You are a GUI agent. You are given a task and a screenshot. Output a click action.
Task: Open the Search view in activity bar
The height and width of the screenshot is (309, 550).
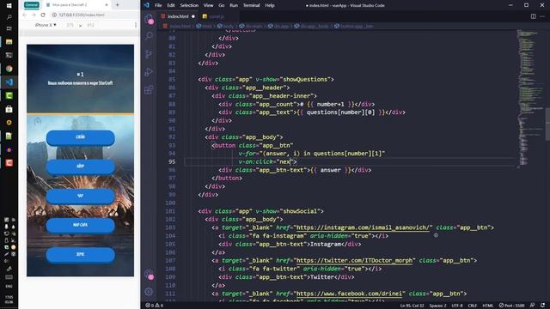(x=149, y=36)
